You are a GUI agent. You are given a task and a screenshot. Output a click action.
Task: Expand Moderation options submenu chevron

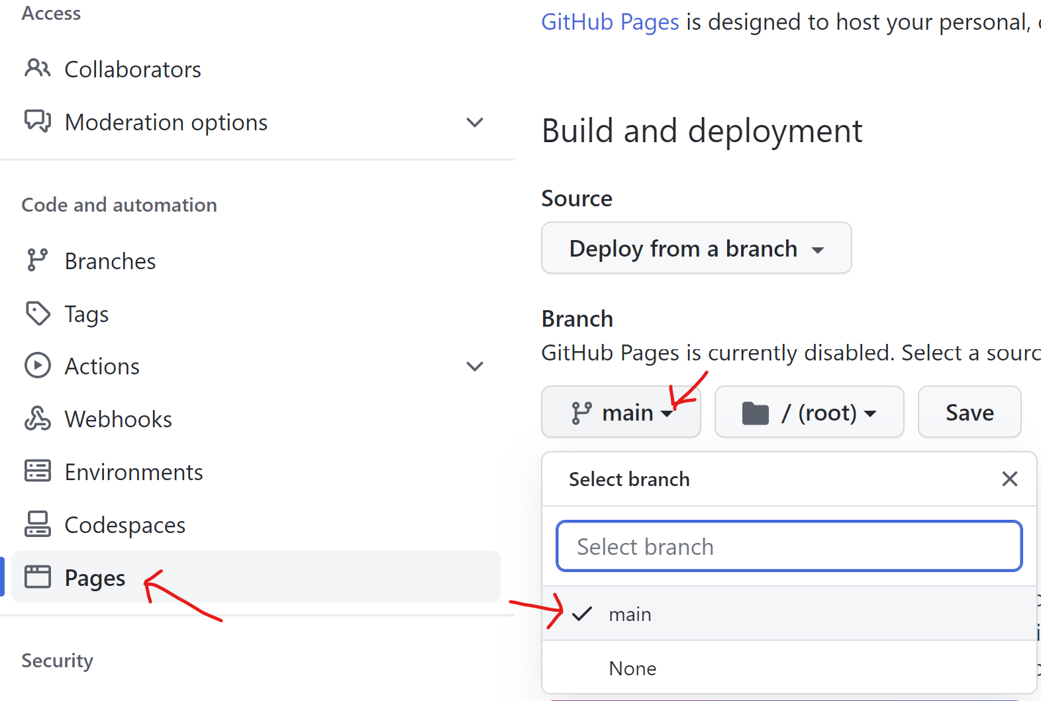(x=474, y=122)
